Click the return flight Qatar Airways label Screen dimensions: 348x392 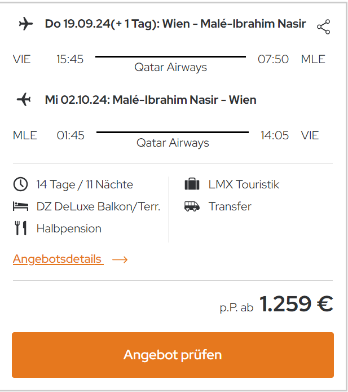point(173,143)
